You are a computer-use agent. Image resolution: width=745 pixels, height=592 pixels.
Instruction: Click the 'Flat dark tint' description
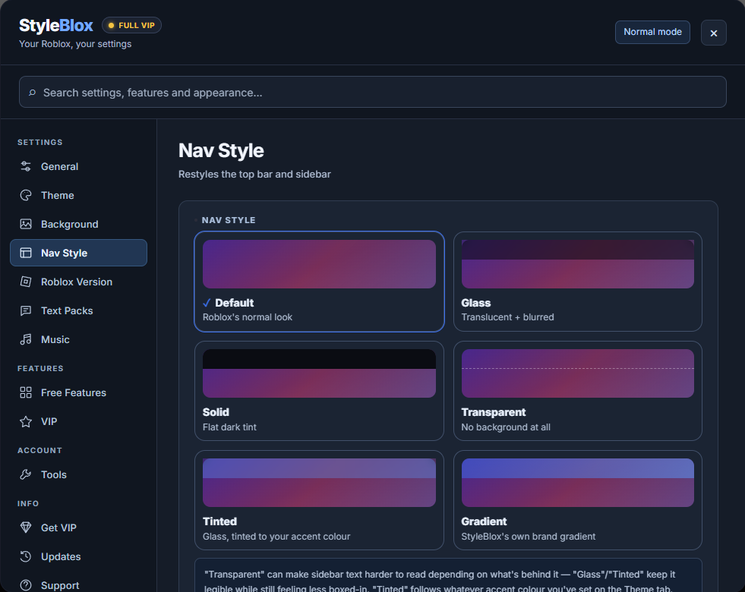pos(229,427)
